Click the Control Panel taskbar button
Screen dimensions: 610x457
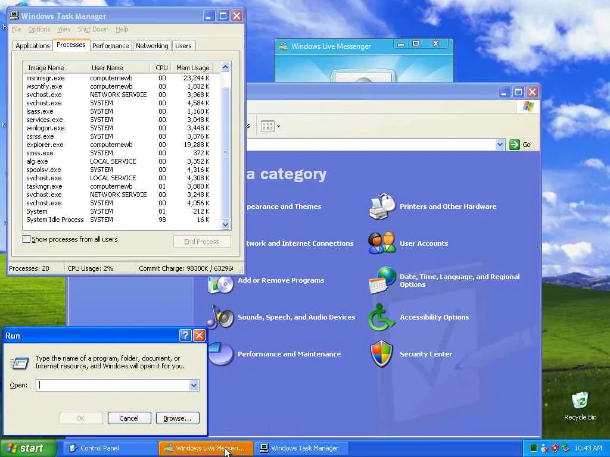110,448
